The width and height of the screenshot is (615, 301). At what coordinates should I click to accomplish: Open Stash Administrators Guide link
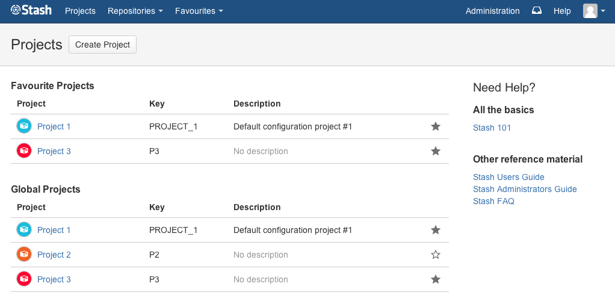tap(525, 189)
